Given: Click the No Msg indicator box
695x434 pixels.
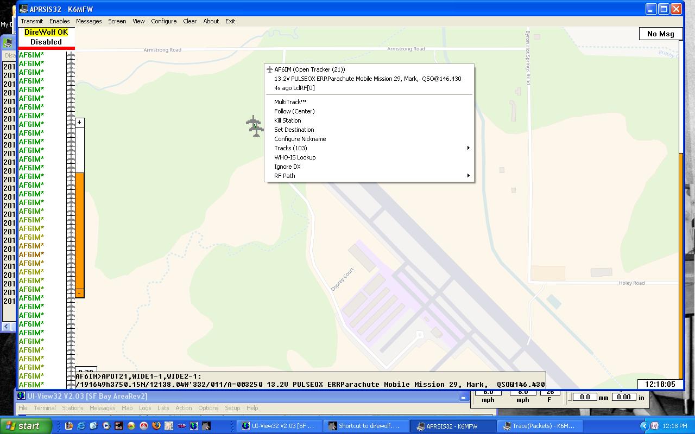Looking at the screenshot, I should coord(660,34).
